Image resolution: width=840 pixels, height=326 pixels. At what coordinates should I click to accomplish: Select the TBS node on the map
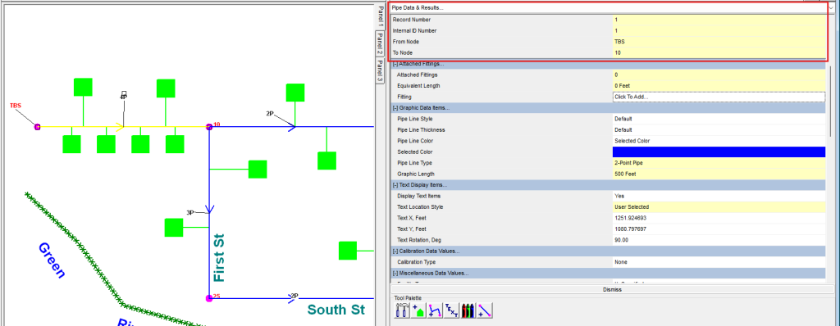point(38,127)
